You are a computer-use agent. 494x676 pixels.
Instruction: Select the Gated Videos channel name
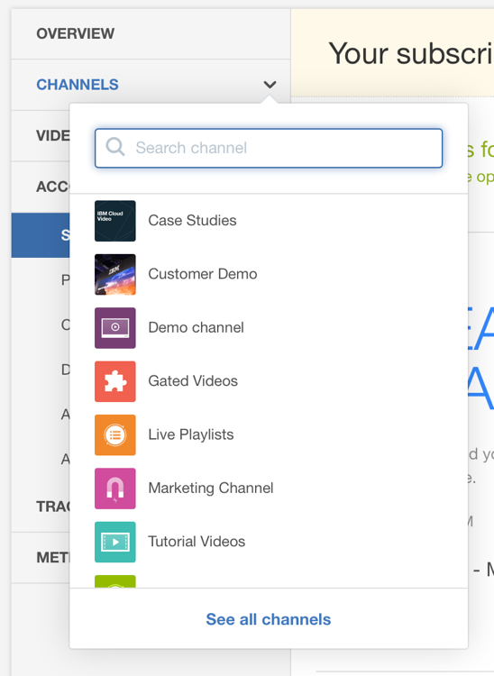tap(193, 380)
